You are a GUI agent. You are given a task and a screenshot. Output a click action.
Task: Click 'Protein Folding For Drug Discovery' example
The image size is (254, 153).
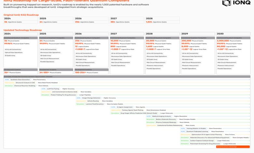(63, 95)
